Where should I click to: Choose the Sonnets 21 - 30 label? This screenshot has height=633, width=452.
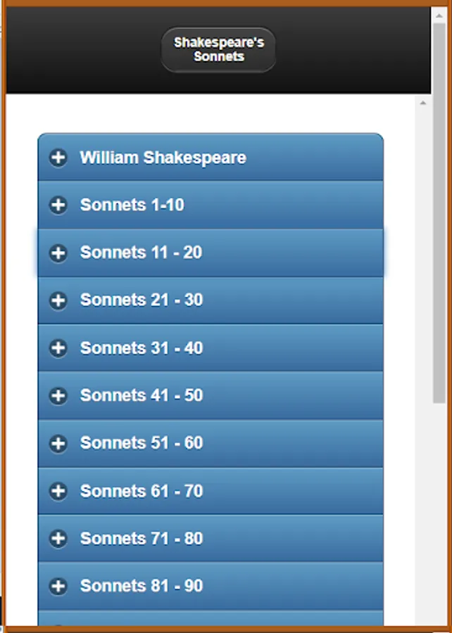142,300
